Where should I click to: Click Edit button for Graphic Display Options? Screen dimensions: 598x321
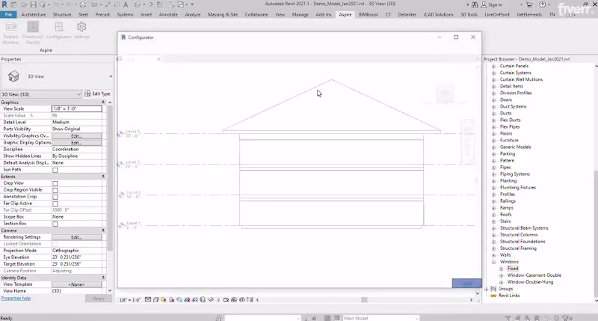coord(77,143)
